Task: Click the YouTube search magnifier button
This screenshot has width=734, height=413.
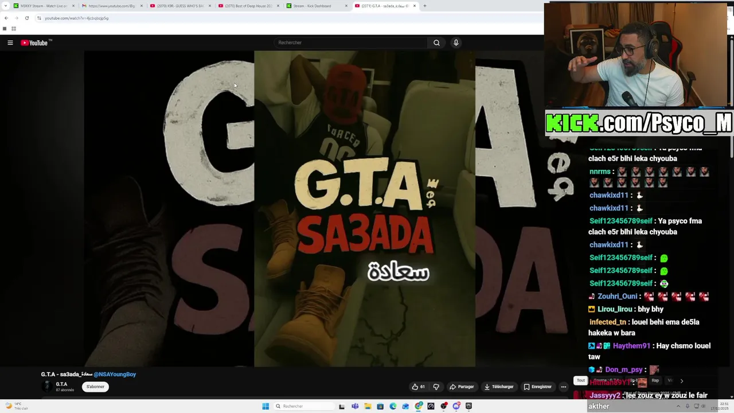Action: click(436, 42)
